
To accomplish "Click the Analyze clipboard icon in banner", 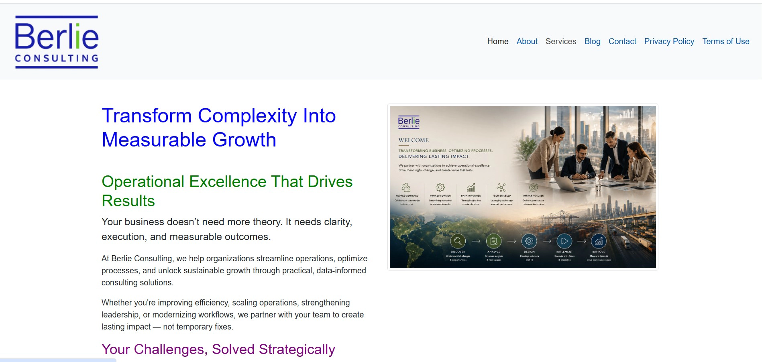I will coord(494,241).
